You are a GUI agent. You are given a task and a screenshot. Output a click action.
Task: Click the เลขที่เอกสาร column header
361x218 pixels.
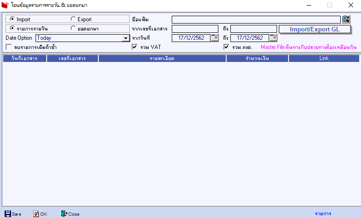(72, 58)
